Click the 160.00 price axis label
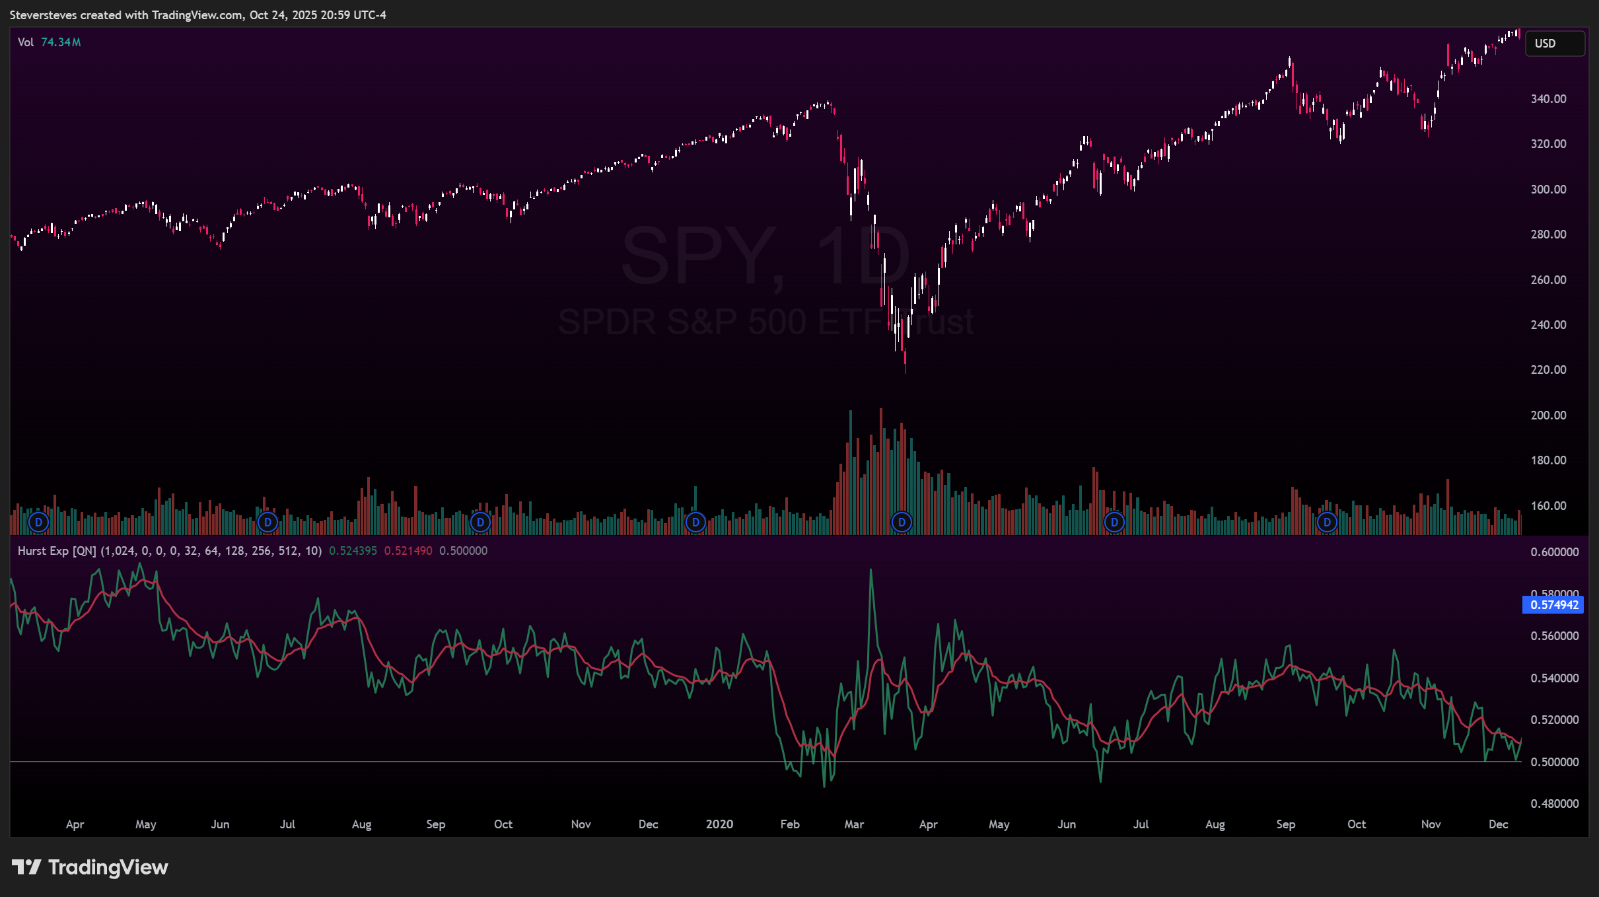 click(1548, 506)
